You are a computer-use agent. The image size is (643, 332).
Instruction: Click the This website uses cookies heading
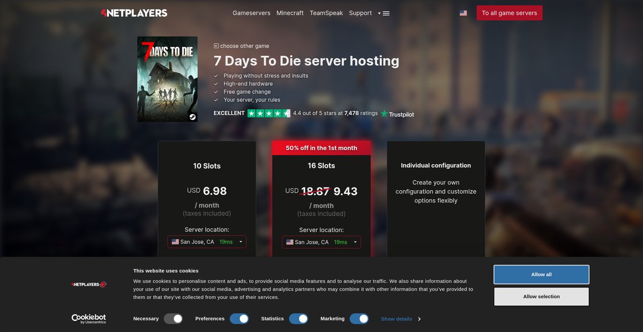click(x=166, y=271)
